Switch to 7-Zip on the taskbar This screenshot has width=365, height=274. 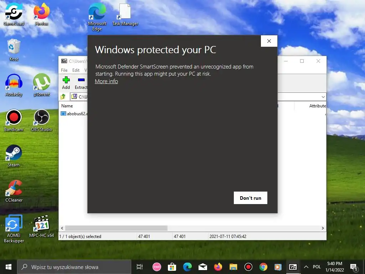click(293, 267)
